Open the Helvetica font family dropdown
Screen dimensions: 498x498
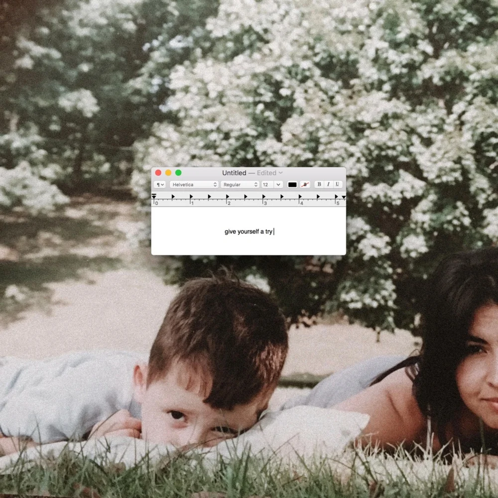click(x=194, y=184)
